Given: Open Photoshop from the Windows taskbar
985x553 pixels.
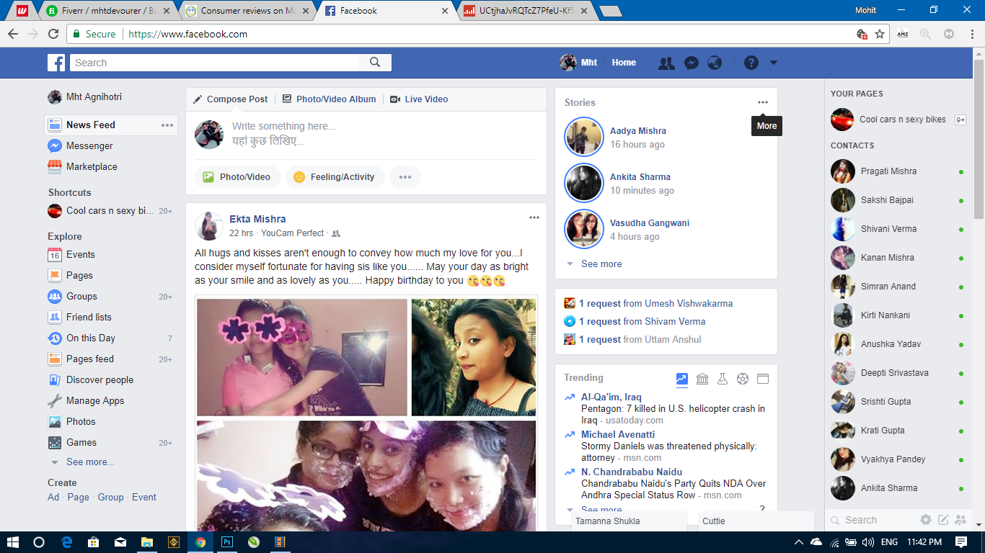Looking at the screenshot, I should (227, 542).
